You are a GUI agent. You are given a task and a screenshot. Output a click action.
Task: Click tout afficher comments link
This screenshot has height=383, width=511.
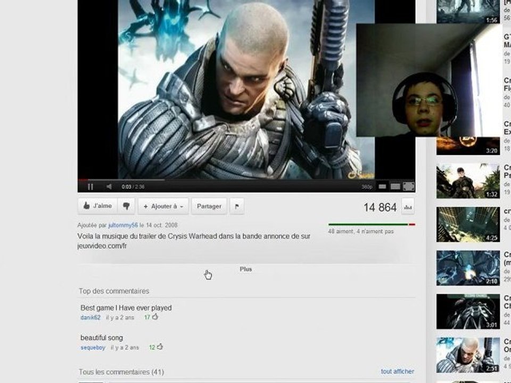coord(397,371)
